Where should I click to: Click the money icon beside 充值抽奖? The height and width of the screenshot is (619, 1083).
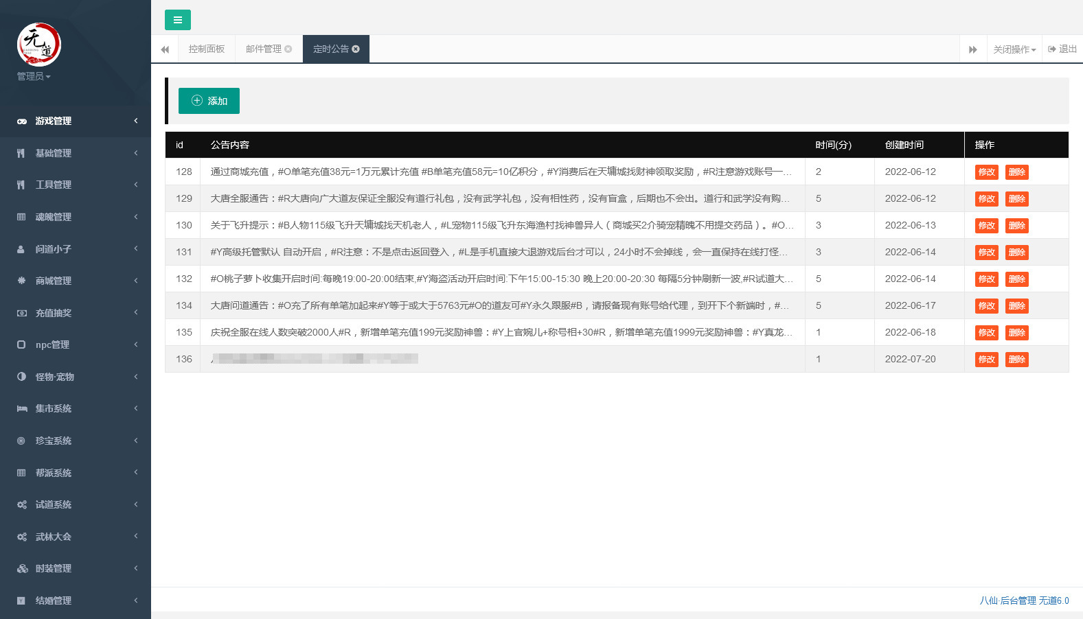point(22,313)
